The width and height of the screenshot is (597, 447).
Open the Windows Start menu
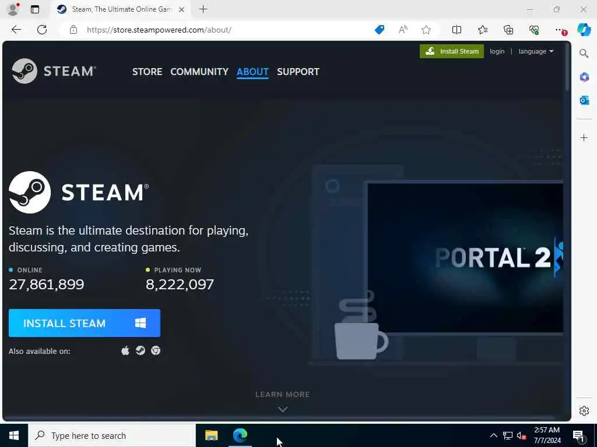(14, 435)
